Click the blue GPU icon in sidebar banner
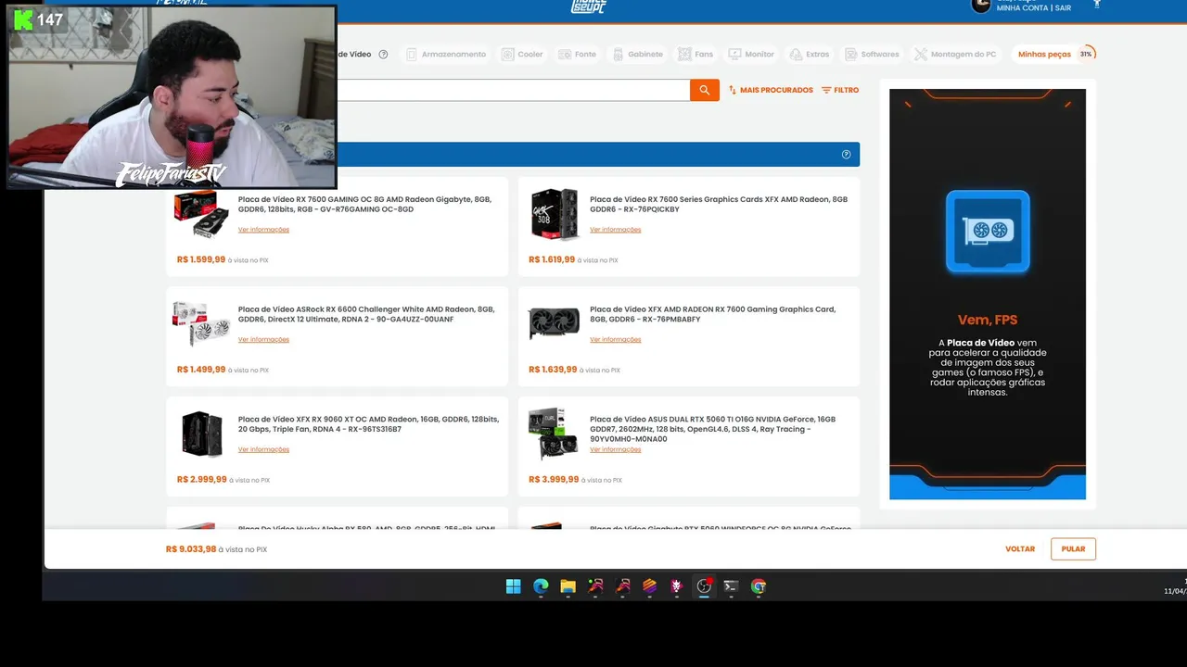The width and height of the screenshot is (1187, 667). [x=988, y=232]
